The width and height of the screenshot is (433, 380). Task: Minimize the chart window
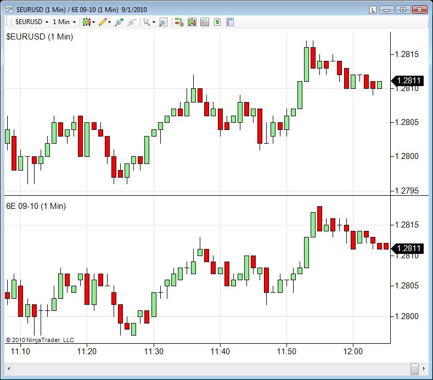coord(386,10)
